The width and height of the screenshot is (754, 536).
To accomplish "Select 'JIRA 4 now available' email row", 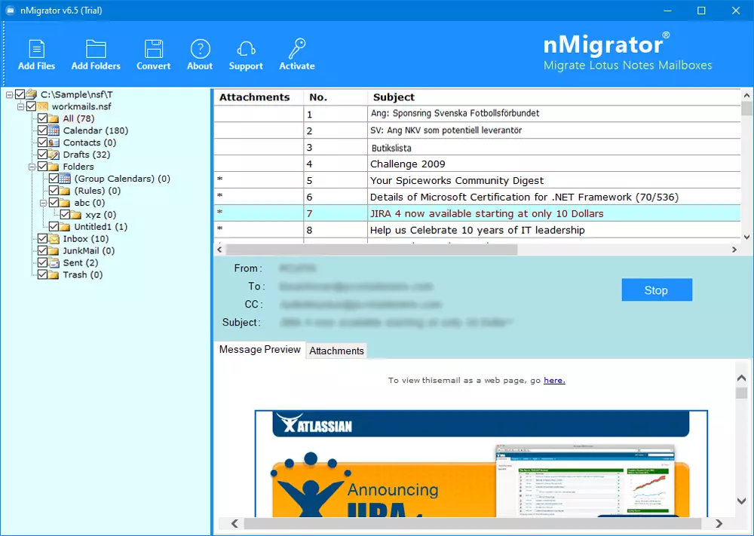I will [477, 213].
